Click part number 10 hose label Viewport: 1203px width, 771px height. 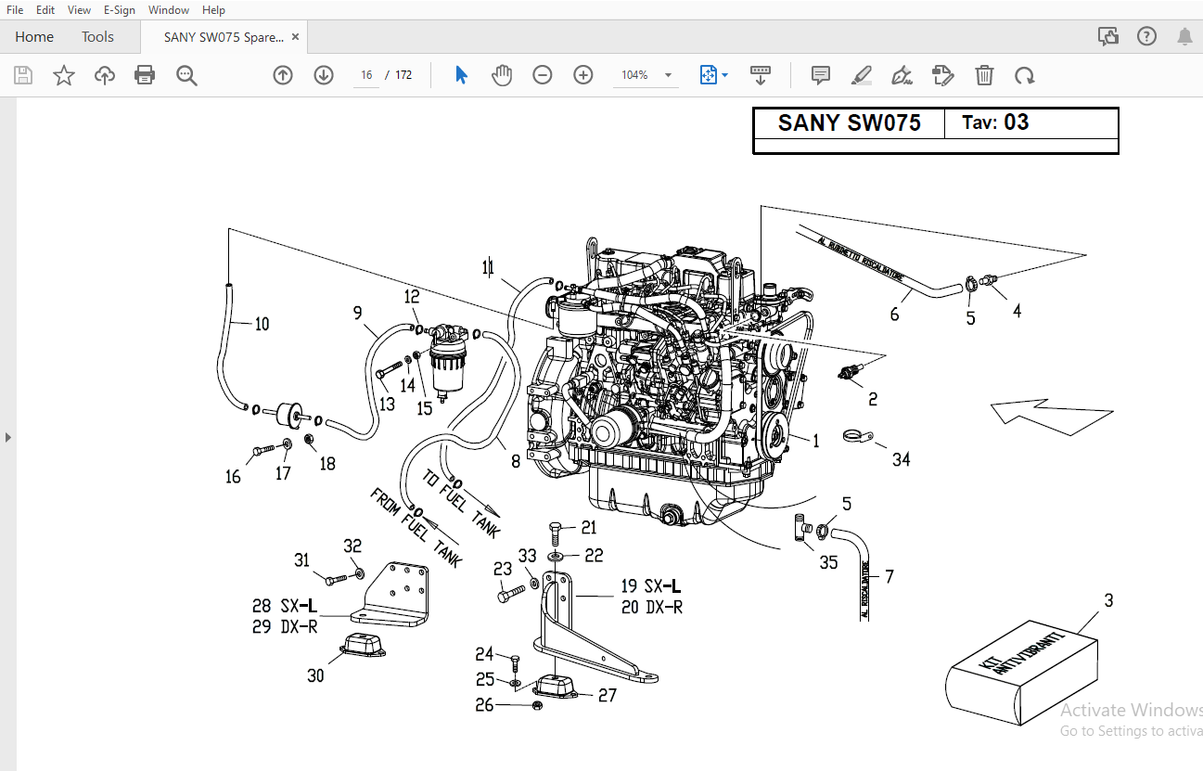pyautogui.click(x=262, y=324)
